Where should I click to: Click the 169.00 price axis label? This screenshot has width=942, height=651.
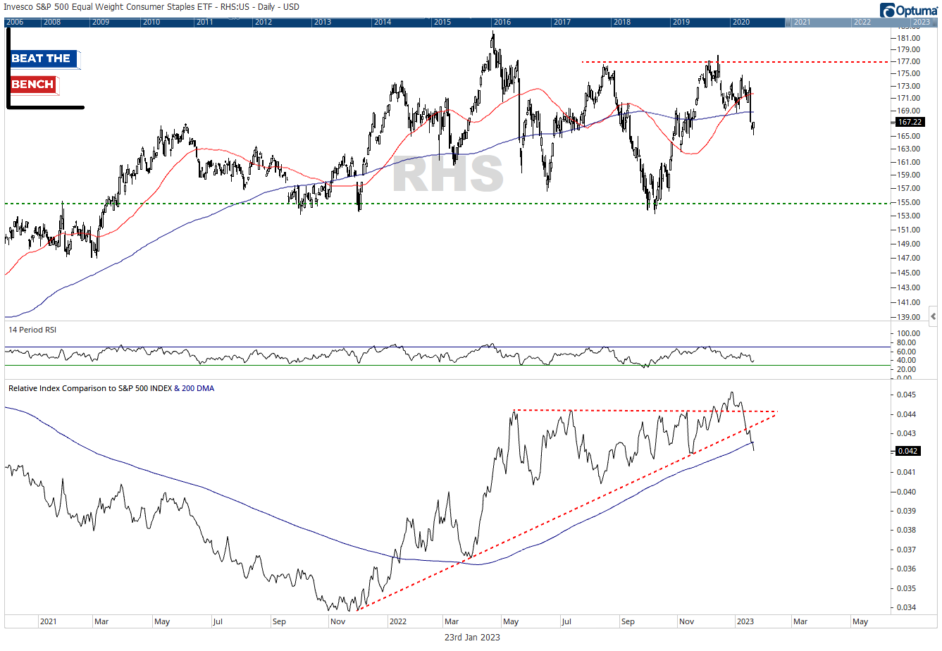909,111
